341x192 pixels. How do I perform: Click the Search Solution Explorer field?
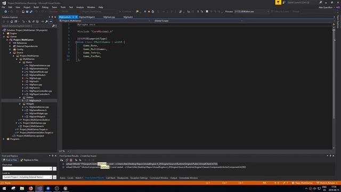point(27,26)
